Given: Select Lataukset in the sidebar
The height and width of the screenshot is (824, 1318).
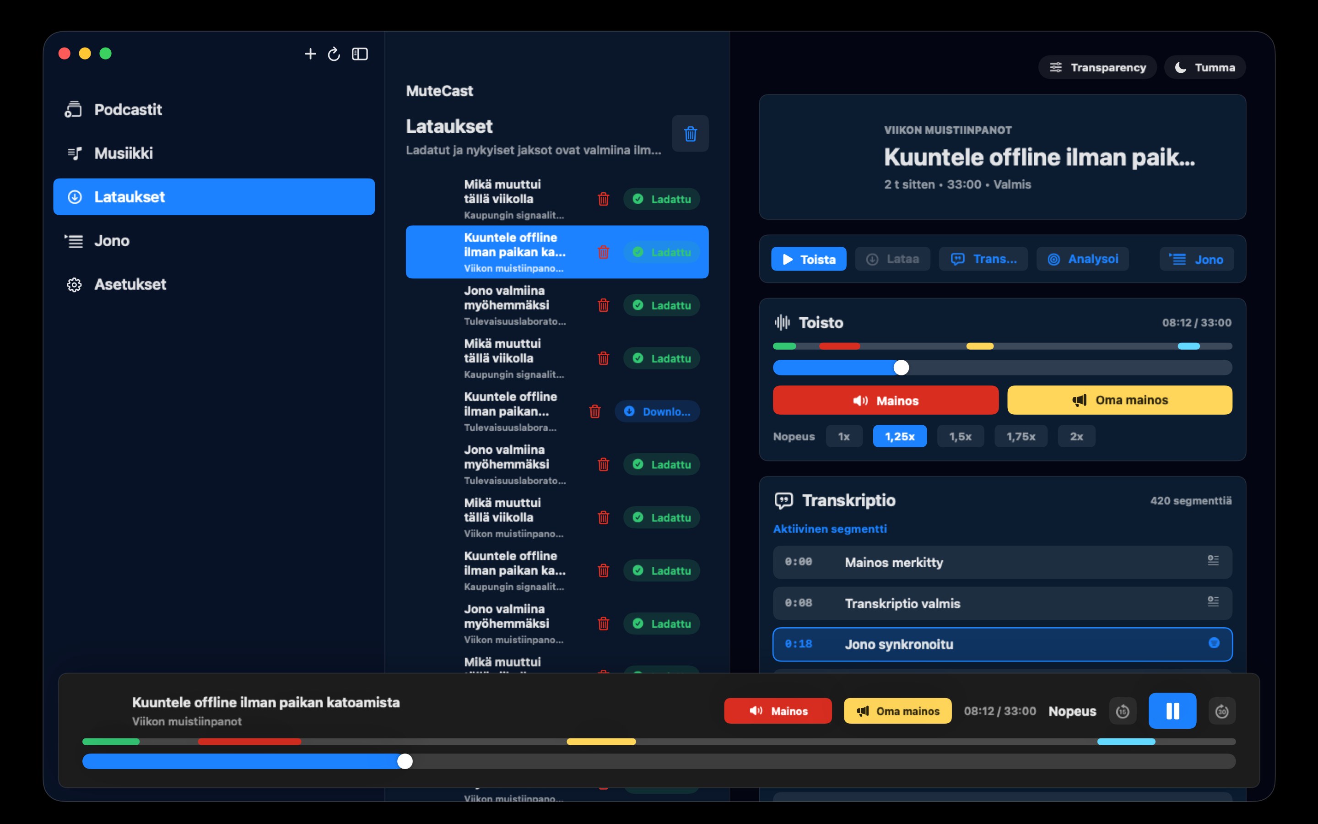Looking at the screenshot, I should (214, 197).
